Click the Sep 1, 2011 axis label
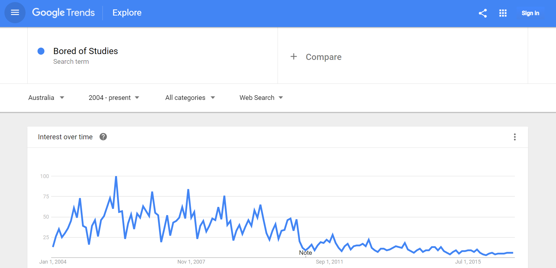556x268 pixels. [x=329, y=262]
